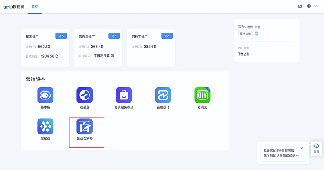Open the mail messages icon
This screenshot has width=324, height=170.
(x=300, y=6)
